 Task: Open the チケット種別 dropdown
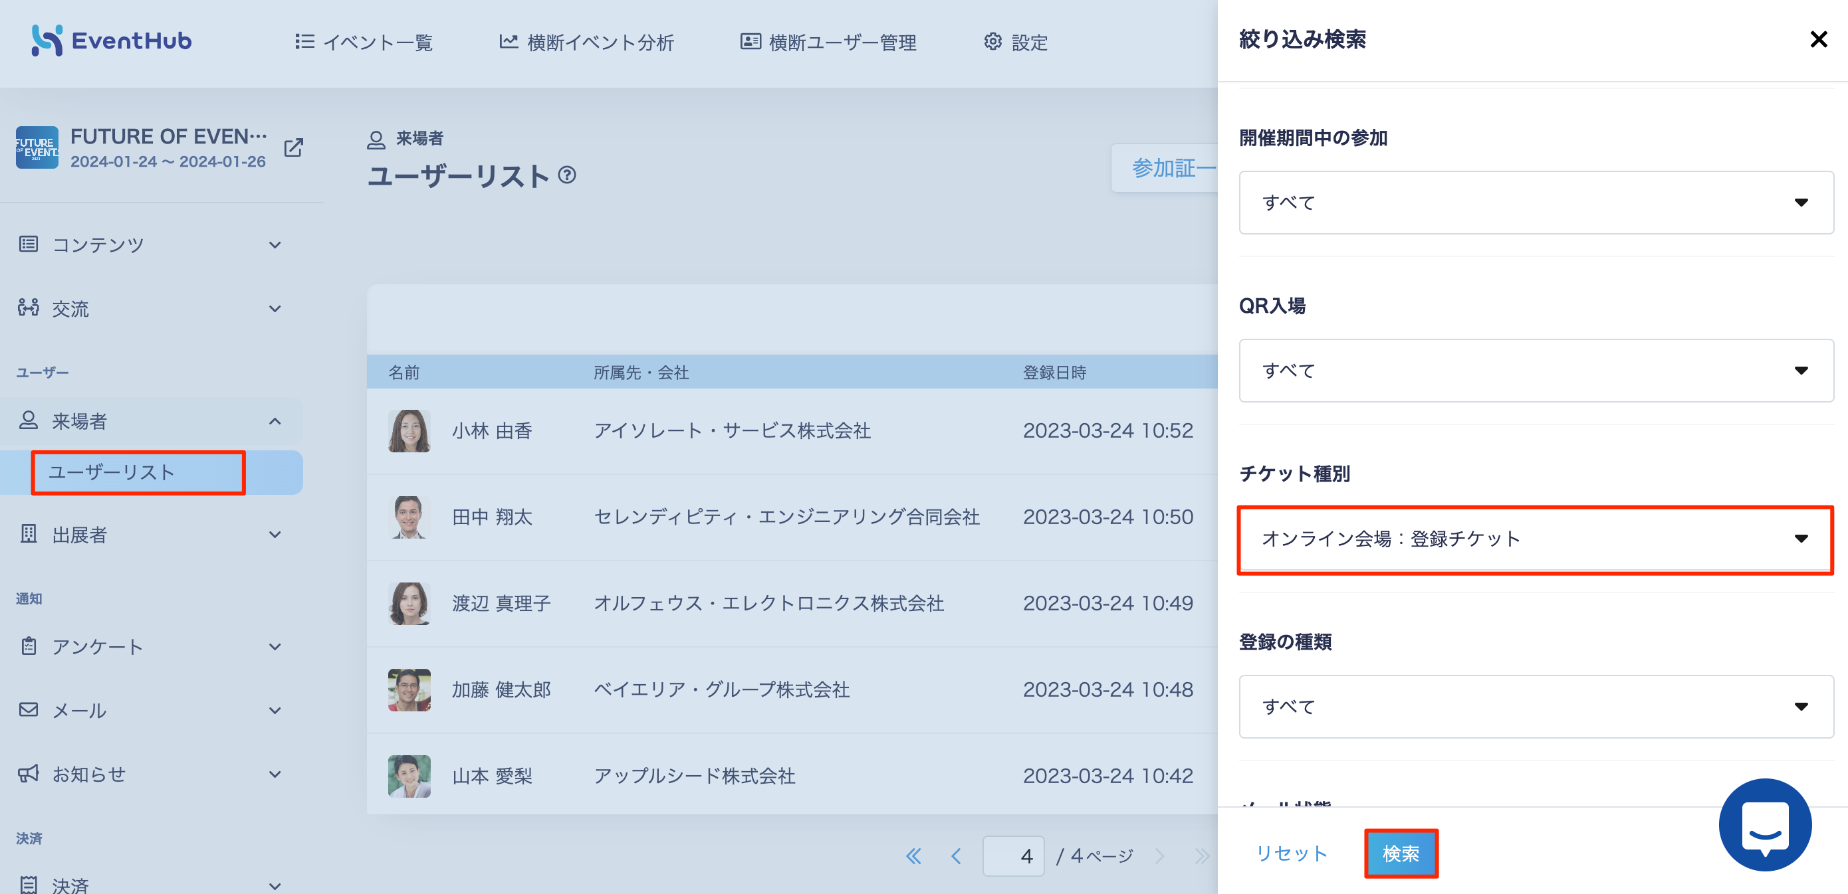1536,539
